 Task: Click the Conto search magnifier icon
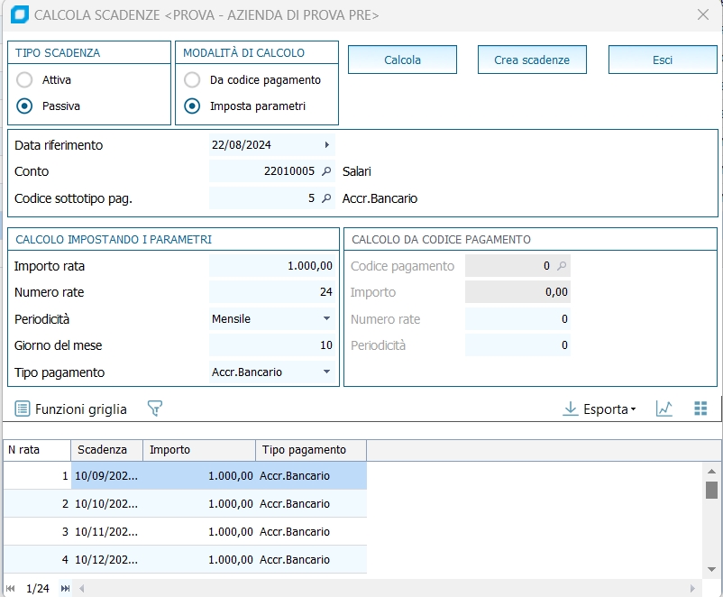pos(326,171)
